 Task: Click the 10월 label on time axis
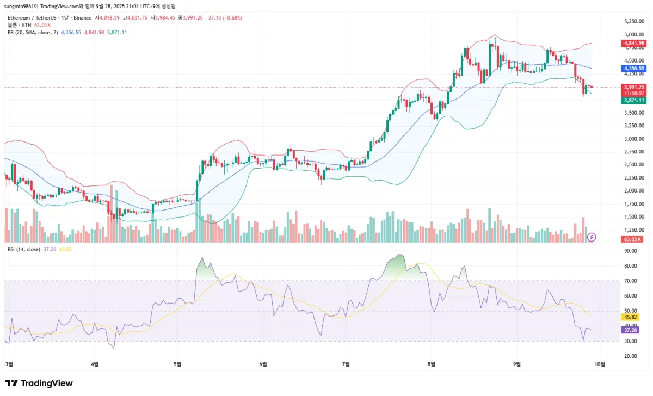click(x=600, y=363)
